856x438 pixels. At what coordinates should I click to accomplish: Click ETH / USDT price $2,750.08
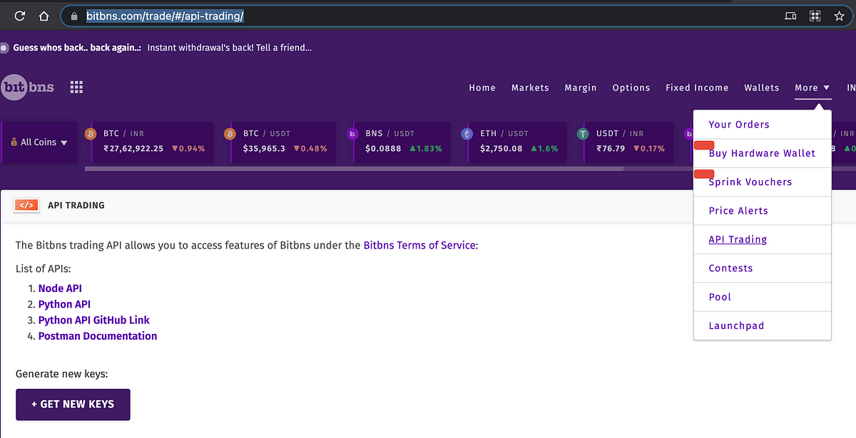click(501, 149)
